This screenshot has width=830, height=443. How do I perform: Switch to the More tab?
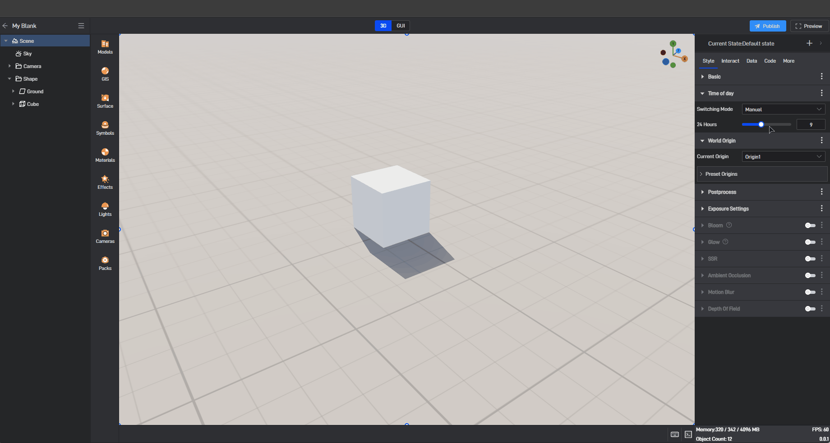788,61
